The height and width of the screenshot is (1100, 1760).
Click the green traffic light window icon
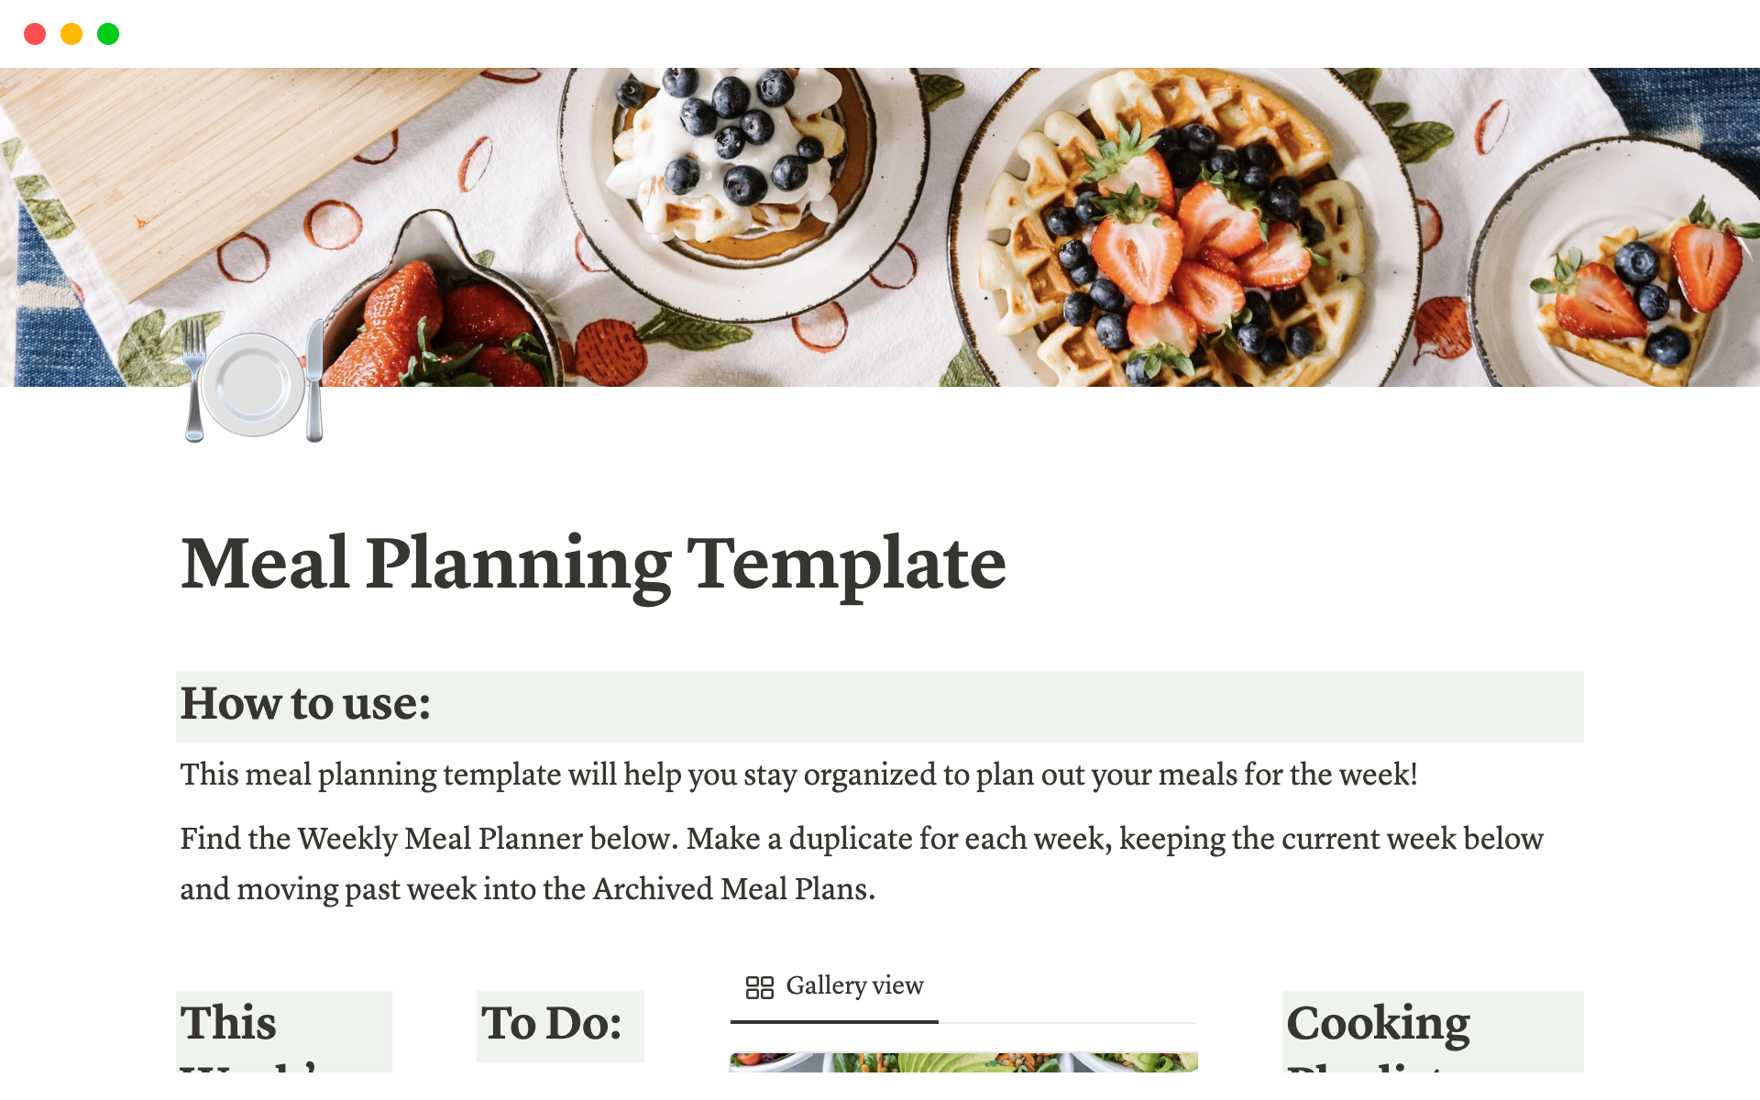pyautogui.click(x=107, y=33)
